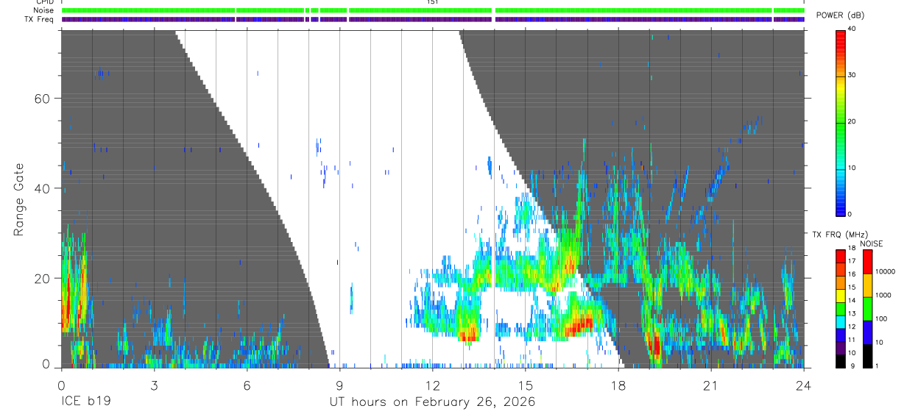Image resolution: width=904 pixels, height=417 pixels.
Task: Click the 15 tick on UT hours axis
Action: [x=526, y=384]
